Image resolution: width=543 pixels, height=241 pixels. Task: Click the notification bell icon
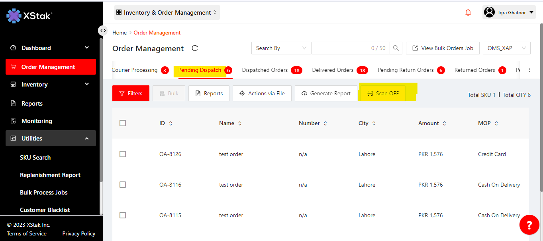(468, 13)
